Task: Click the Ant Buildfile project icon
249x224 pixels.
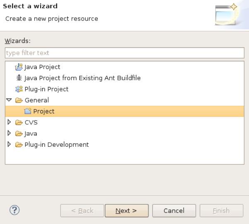Action: pos(19,78)
